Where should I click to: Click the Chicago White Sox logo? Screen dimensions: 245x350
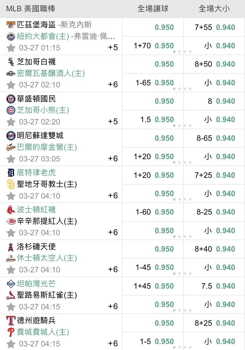10,62
